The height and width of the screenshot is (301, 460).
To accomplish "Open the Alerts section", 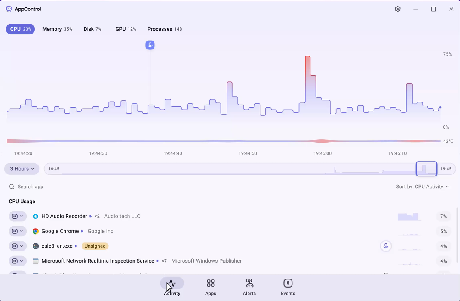I will tap(249, 287).
